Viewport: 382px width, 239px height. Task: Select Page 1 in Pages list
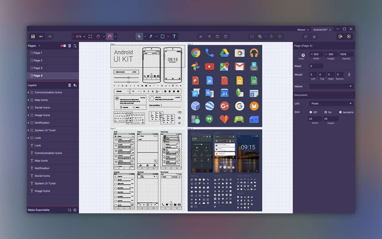pyautogui.click(x=53, y=53)
